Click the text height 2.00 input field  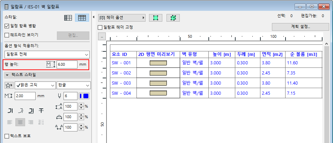click(x=25, y=96)
